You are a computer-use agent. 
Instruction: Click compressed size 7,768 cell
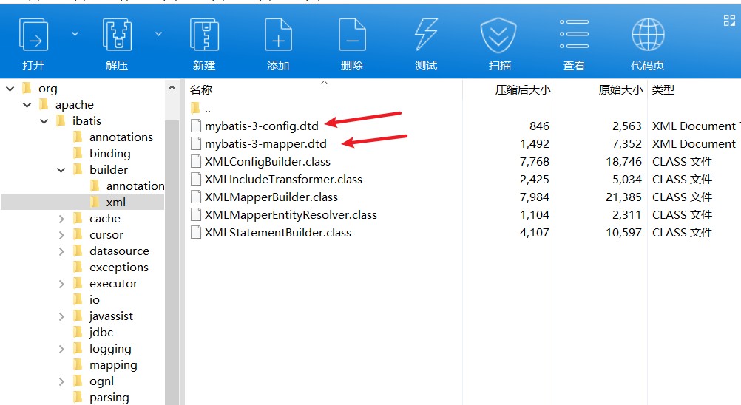tap(535, 161)
